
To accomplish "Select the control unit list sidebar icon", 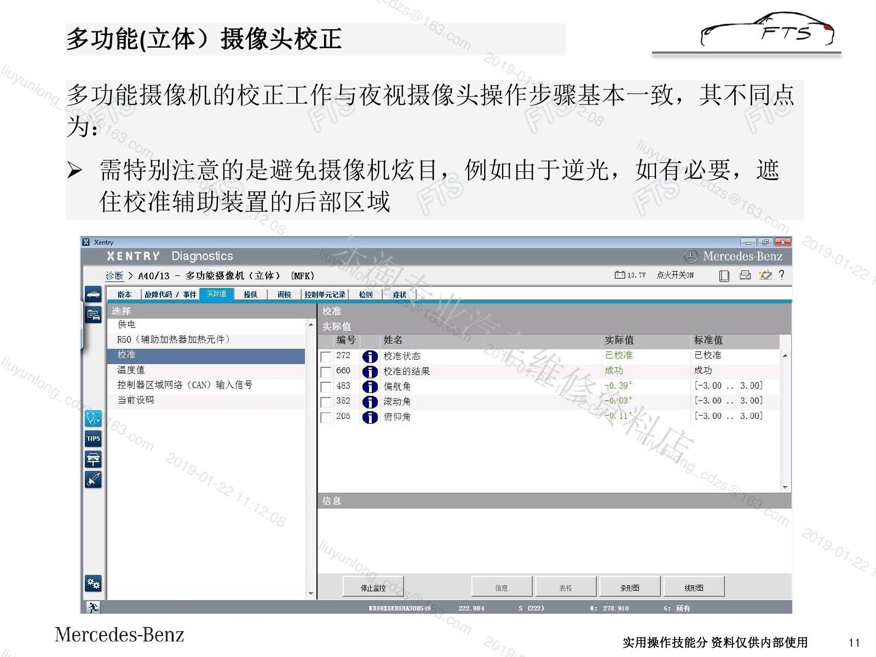I will [93, 315].
